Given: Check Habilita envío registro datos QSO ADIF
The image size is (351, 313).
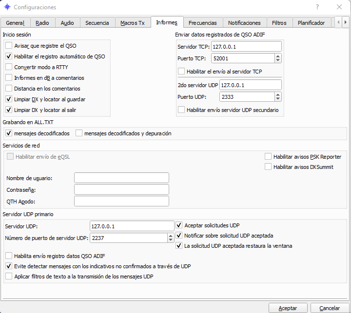Looking at the screenshot, I should pos(9,256).
